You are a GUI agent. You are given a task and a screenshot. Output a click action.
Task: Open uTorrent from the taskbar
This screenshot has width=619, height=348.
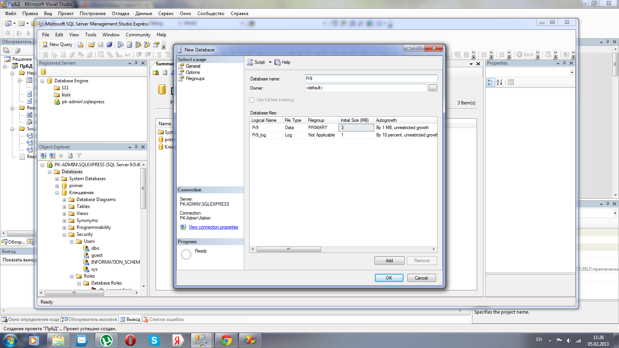click(106, 340)
